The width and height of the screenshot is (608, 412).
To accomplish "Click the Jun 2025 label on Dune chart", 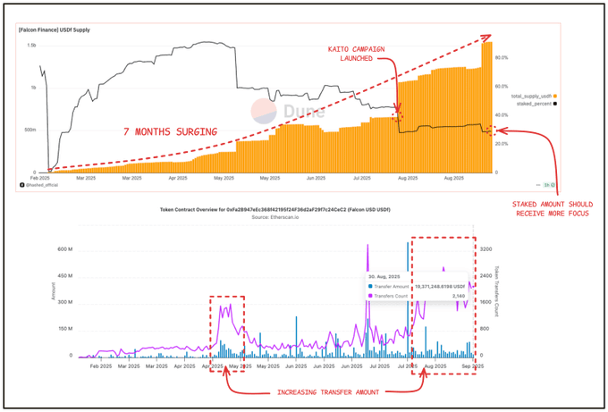I will tap(316, 178).
